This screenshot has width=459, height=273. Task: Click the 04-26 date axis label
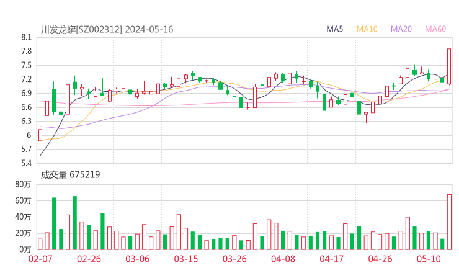[x=380, y=259]
